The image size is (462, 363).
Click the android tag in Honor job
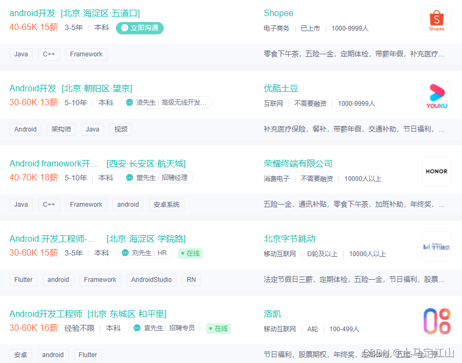(128, 205)
